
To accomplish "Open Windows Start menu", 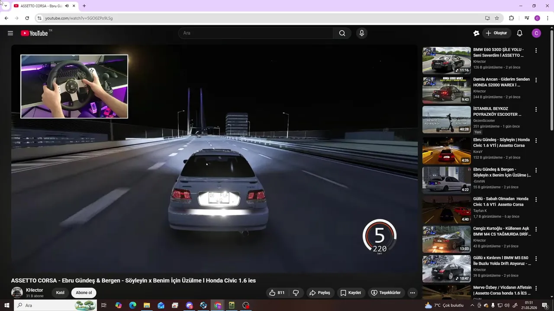I will (x=6, y=305).
